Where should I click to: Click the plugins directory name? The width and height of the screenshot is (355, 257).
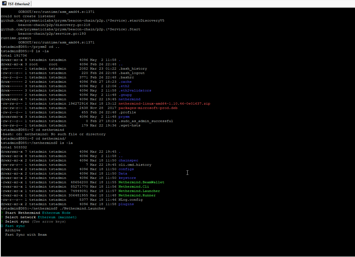[x=126, y=204]
